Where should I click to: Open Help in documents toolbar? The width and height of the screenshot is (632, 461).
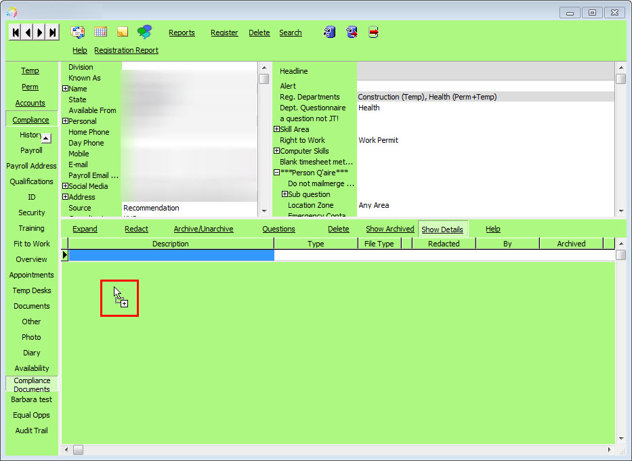point(493,229)
